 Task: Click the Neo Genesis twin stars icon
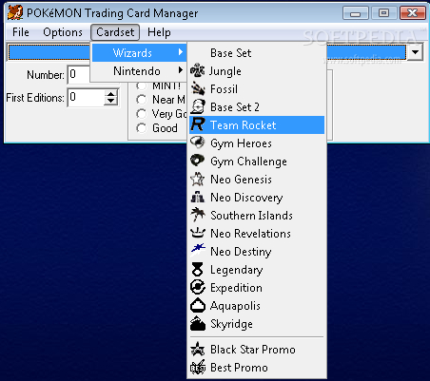point(198,179)
